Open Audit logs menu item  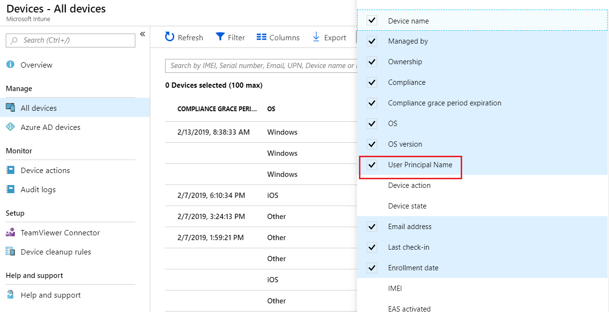tap(38, 189)
